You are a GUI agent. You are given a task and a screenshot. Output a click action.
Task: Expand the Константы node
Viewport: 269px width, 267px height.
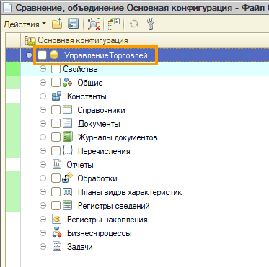click(x=43, y=96)
